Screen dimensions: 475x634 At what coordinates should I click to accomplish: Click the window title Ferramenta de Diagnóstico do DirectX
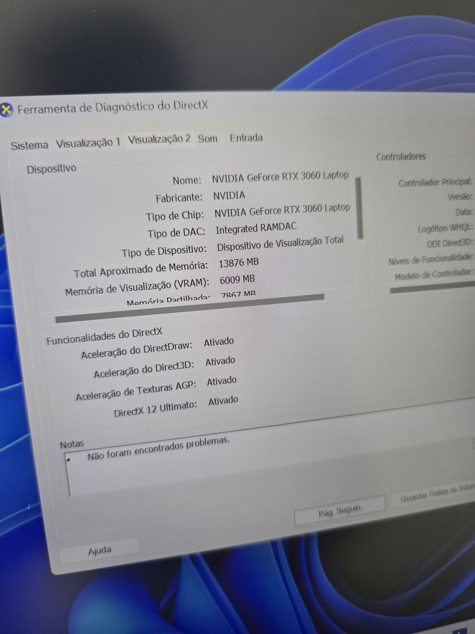112,107
